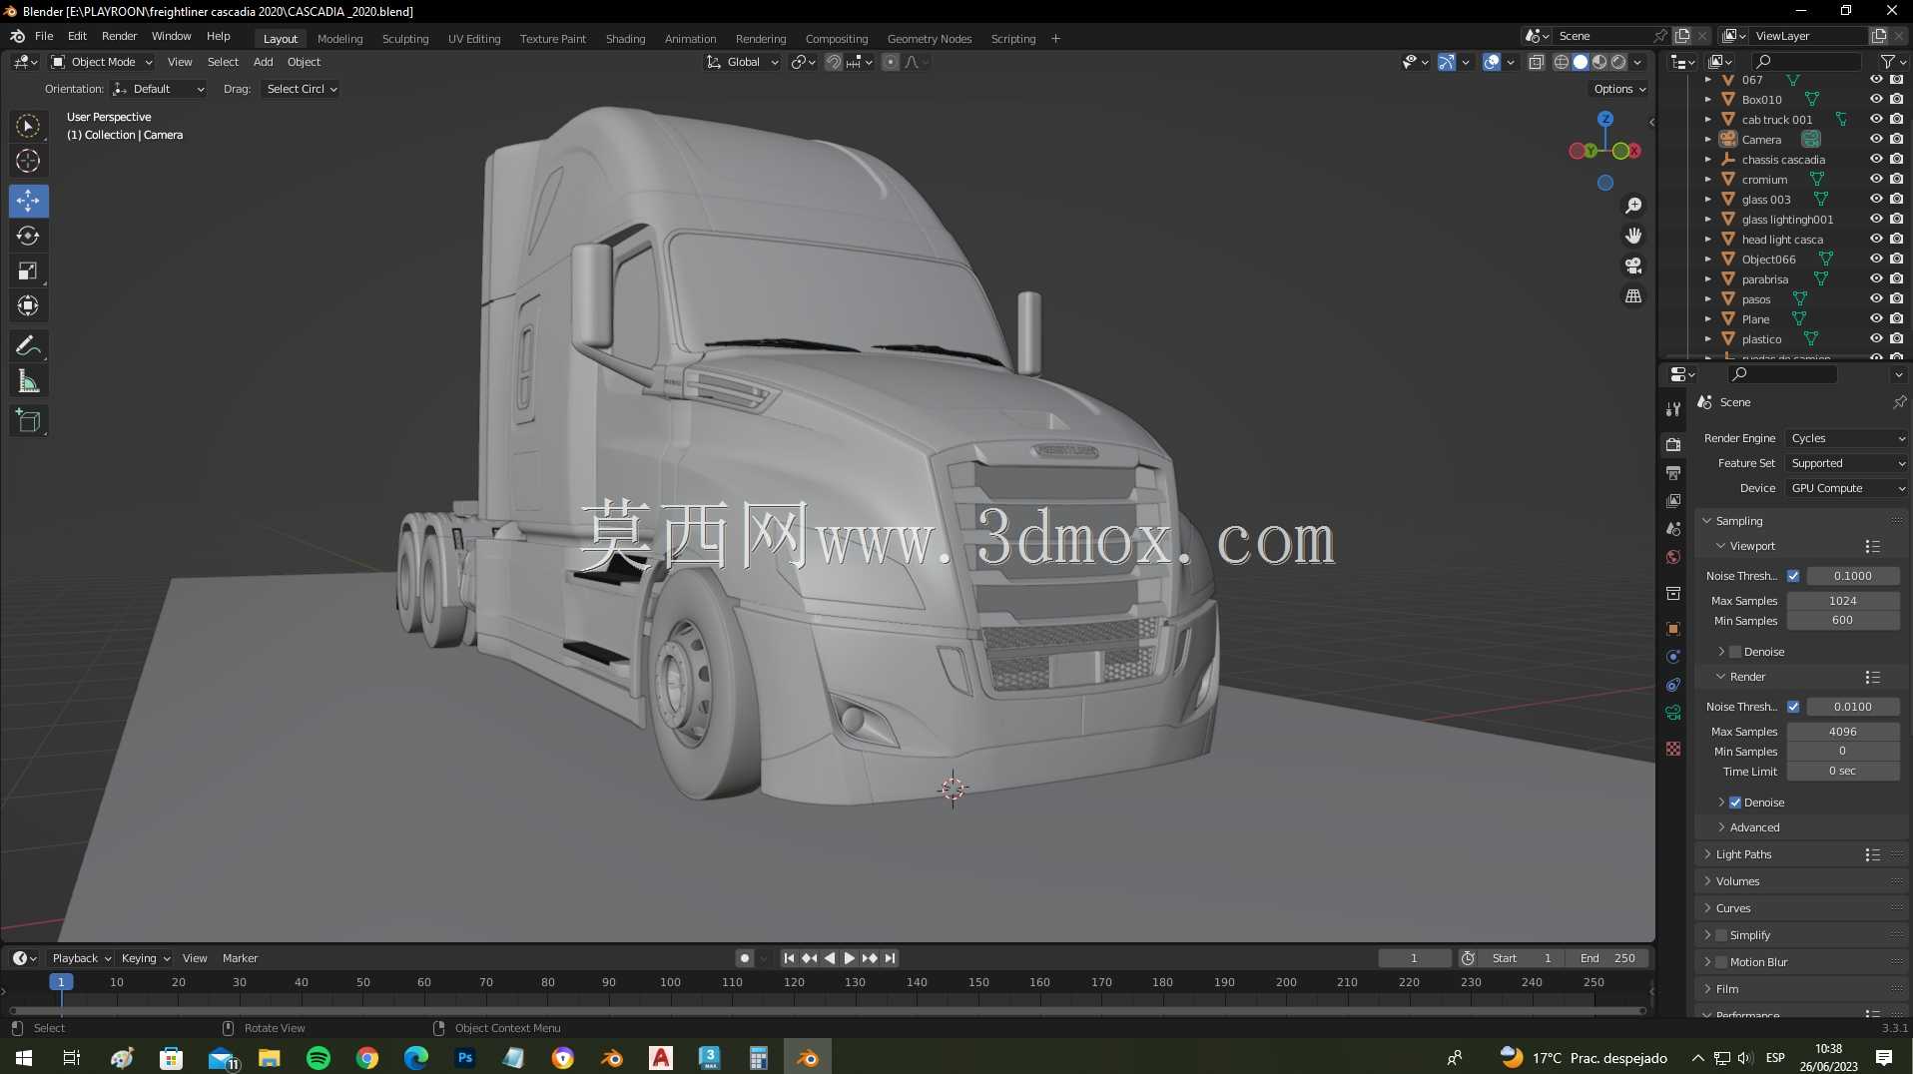Toggle viewport gizmos button
1913x1074 pixels.
click(1447, 62)
